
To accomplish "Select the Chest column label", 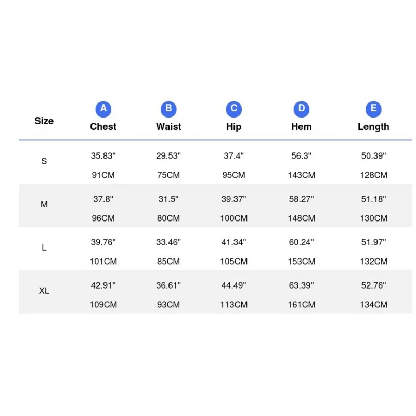I will [103, 127].
